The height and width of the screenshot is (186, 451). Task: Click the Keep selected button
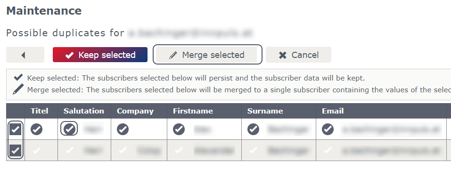pos(100,55)
